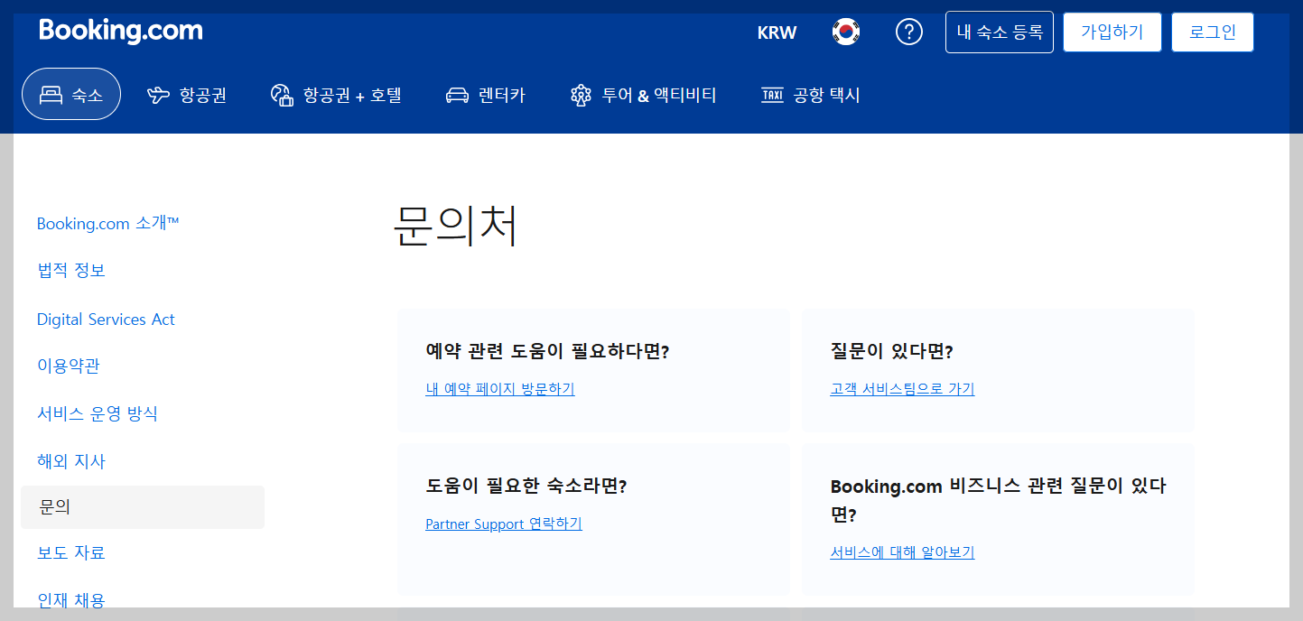Viewport: 1303px width, 621px height.
Task: Select the 숙소 tab with bed icon
Action: pyautogui.click(x=71, y=94)
